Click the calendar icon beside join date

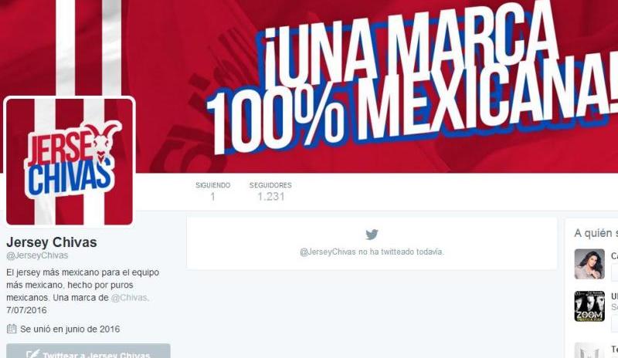pyautogui.click(x=12, y=329)
